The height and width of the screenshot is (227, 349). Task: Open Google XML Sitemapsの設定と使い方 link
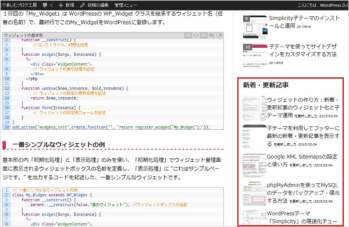[x=302, y=161]
